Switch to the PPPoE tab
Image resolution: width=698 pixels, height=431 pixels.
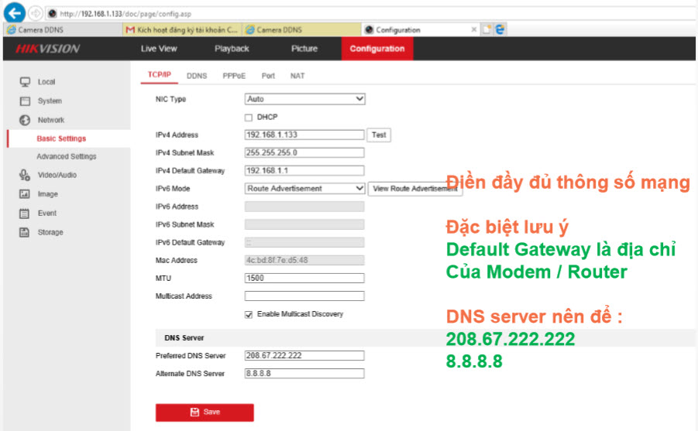(234, 76)
